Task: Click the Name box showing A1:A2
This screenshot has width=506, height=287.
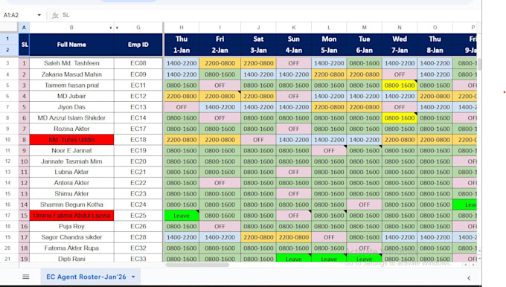Action: click(x=19, y=15)
